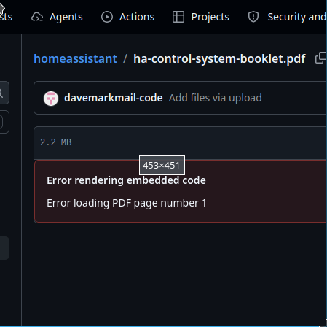Open the "Add files via upload" commit
The height and width of the screenshot is (327, 327).
coord(216,98)
